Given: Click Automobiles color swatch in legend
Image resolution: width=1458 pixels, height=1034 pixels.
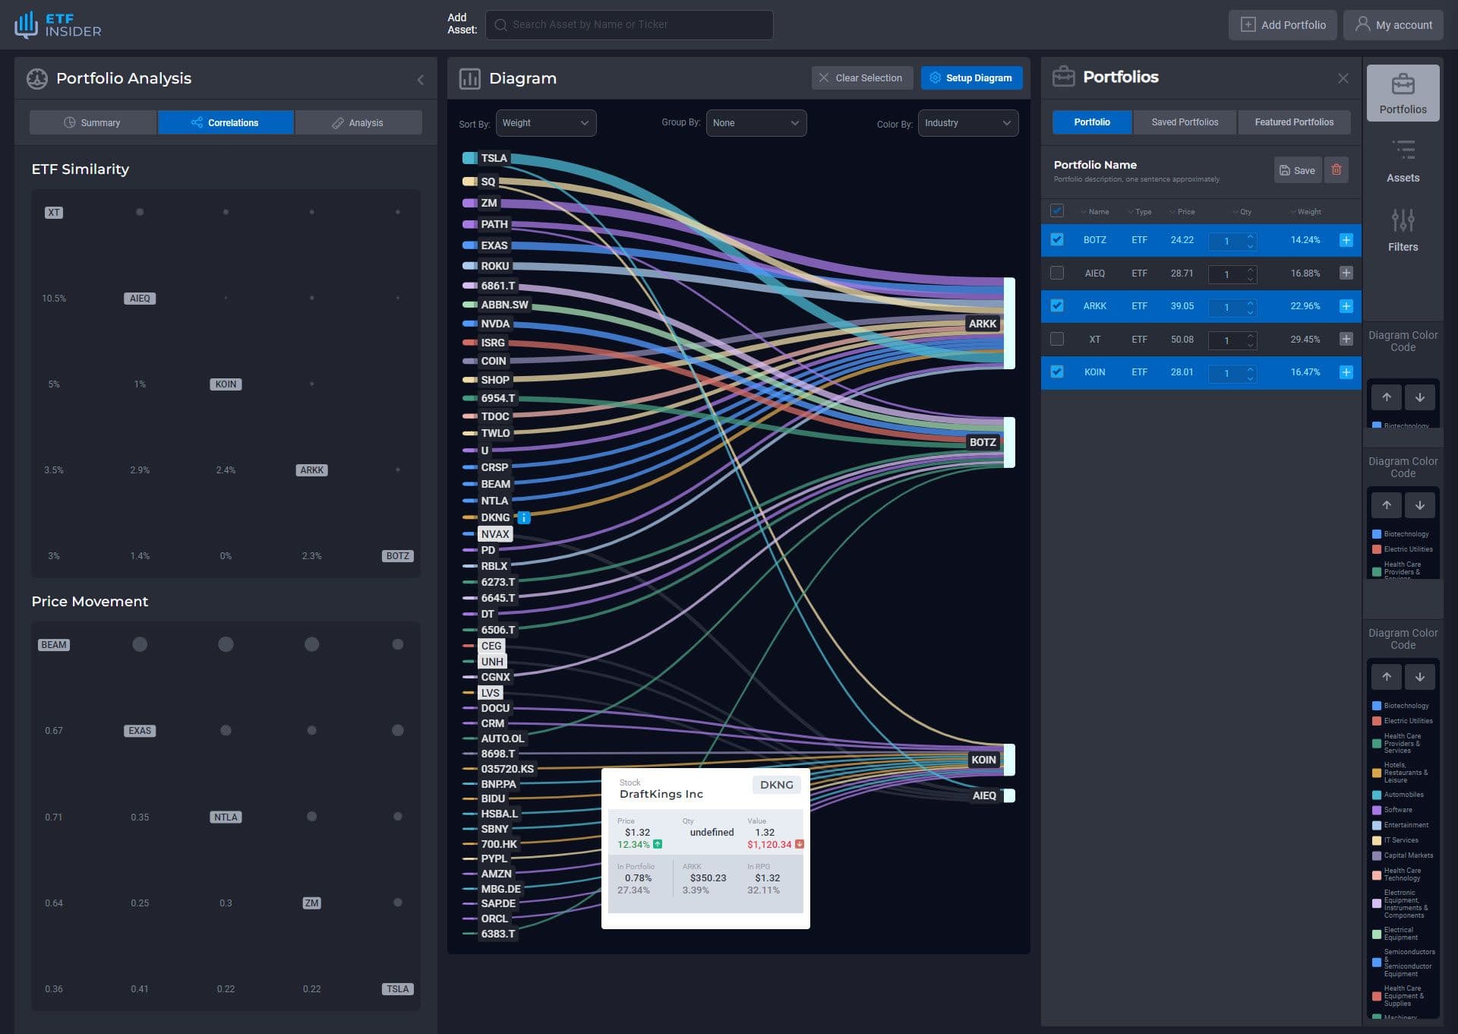Looking at the screenshot, I should (x=1376, y=795).
